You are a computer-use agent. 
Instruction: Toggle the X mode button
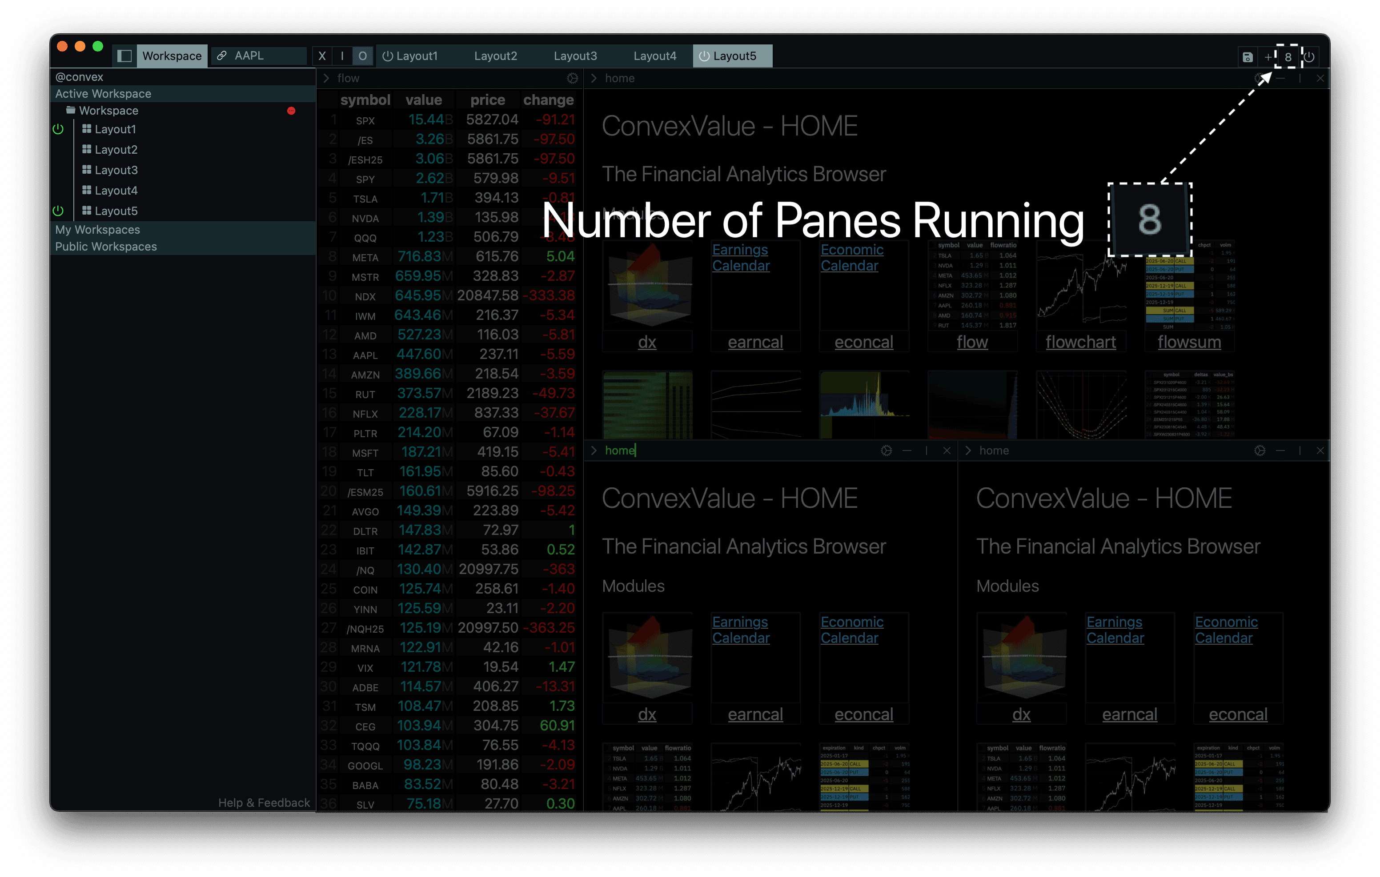[x=322, y=56]
